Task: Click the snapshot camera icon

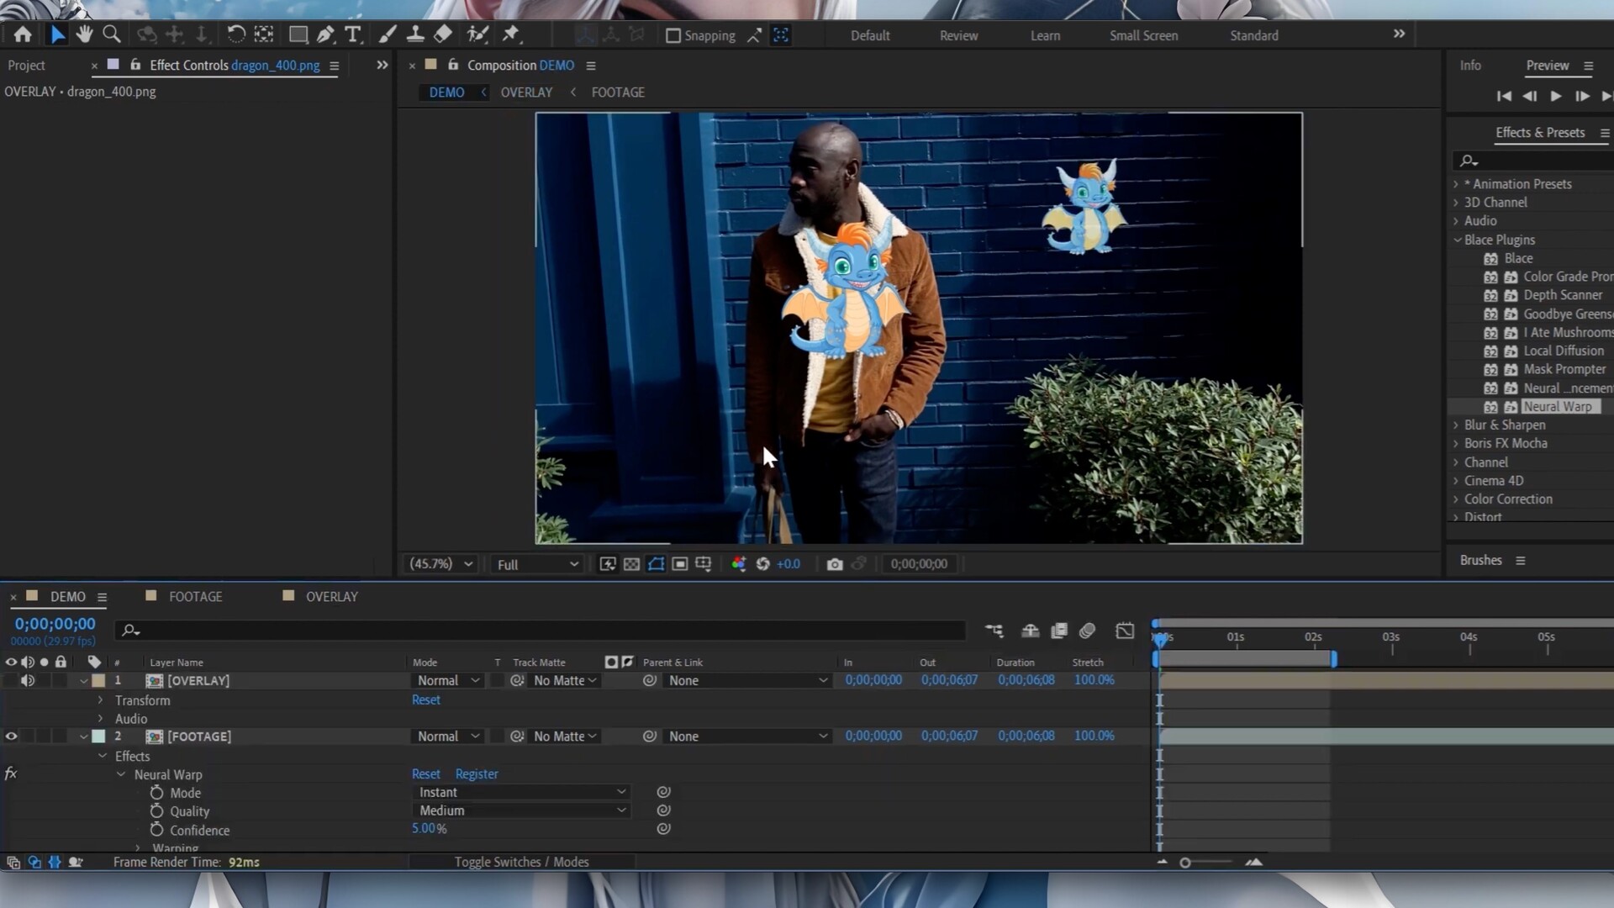Action: pyautogui.click(x=834, y=564)
